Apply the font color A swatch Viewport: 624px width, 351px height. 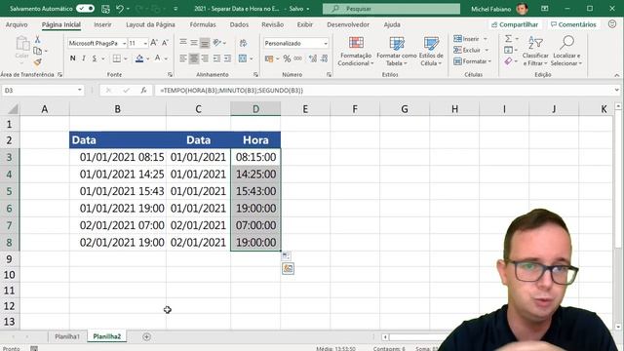[x=158, y=58]
